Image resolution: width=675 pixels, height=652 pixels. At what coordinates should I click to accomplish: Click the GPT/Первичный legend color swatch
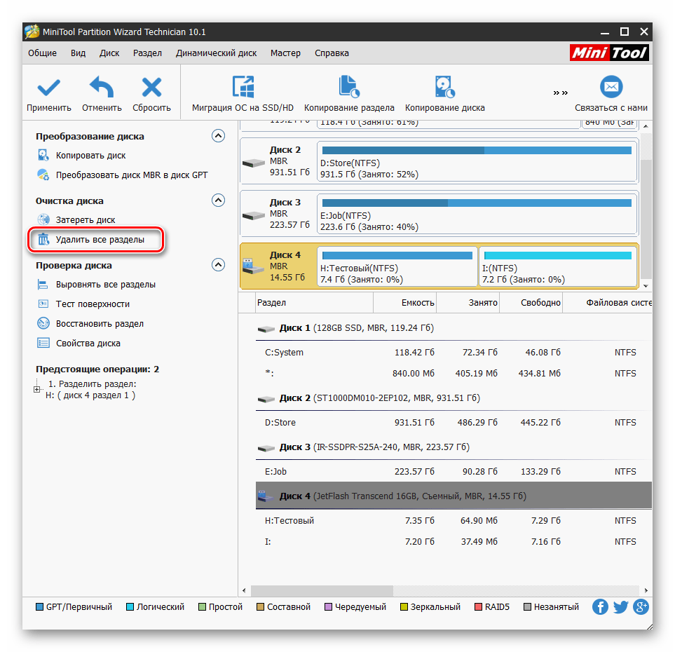click(x=39, y=607)
